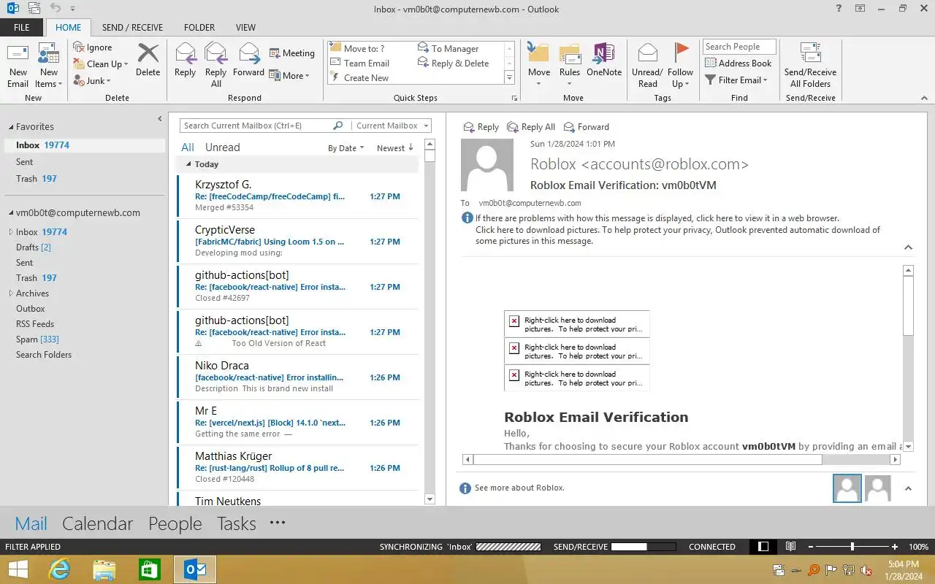
Task: Open the Tasks view
Action: point(237,523)
